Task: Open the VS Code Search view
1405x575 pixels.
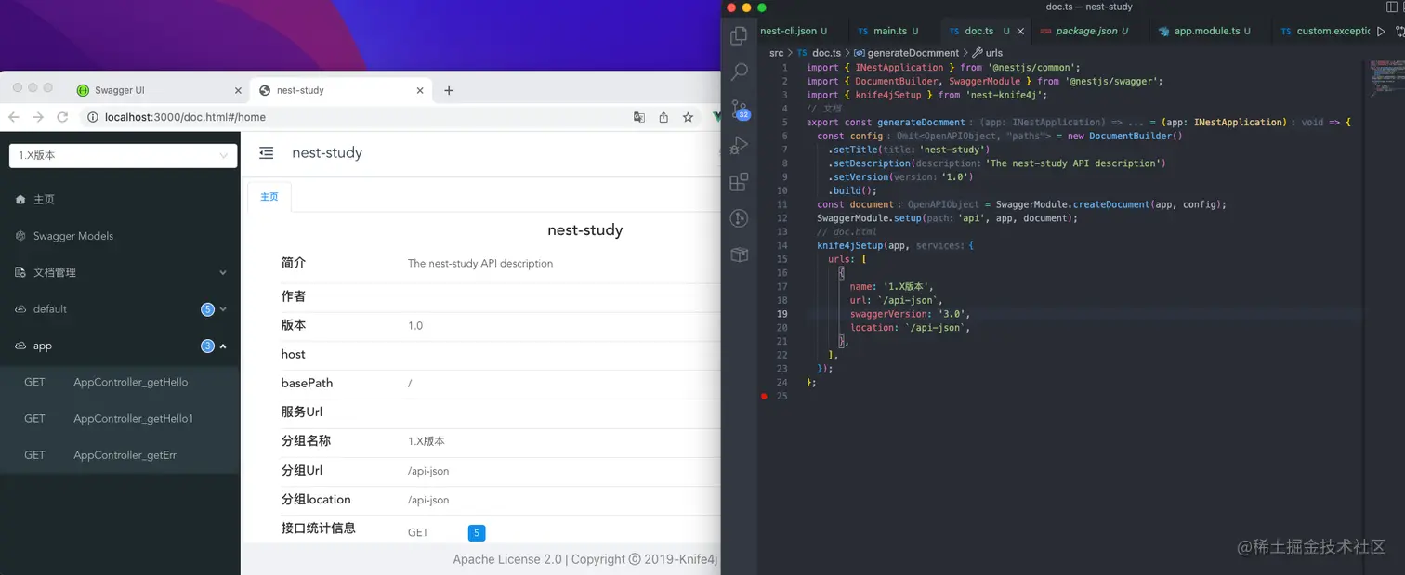Action: coord(739,72)
